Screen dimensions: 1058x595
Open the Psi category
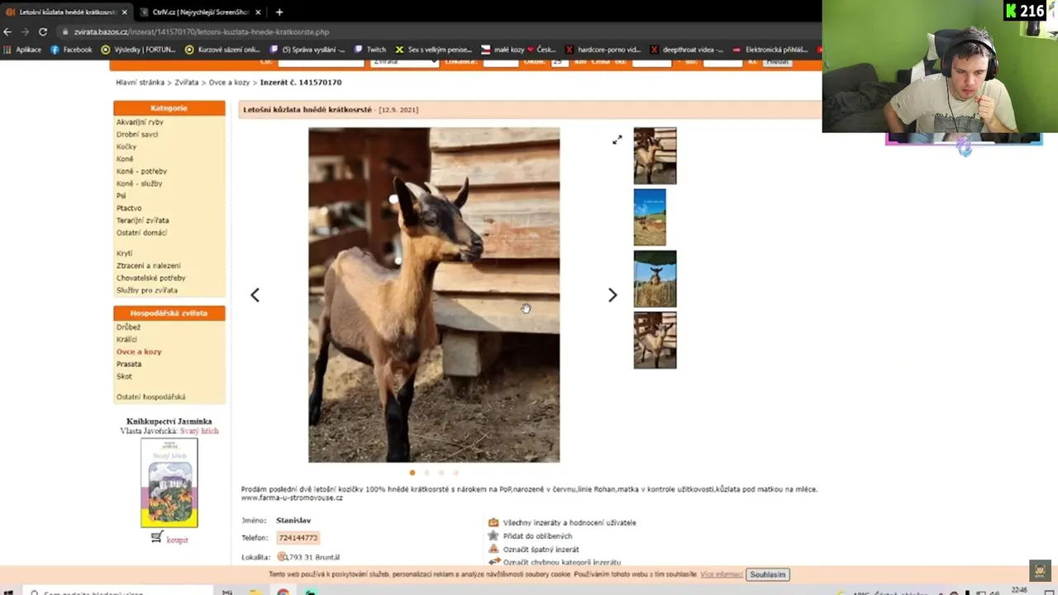122,196
